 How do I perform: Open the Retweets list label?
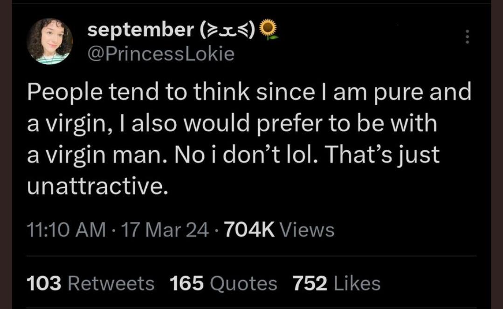click(111, 283)
